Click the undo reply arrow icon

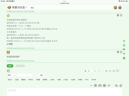[116, 86]
